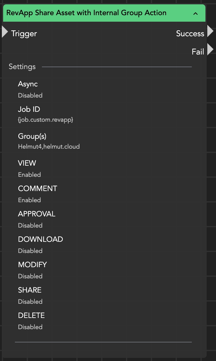Disable the COMMENT permission value
The height and width of the screenshot is (361, 216).
(29, 200)
